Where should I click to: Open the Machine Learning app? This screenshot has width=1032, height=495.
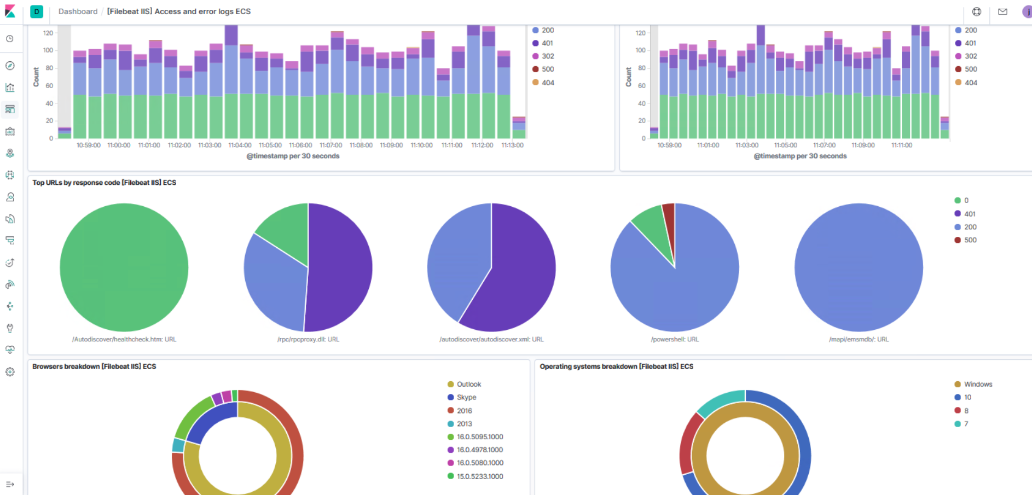click(10, 174)
